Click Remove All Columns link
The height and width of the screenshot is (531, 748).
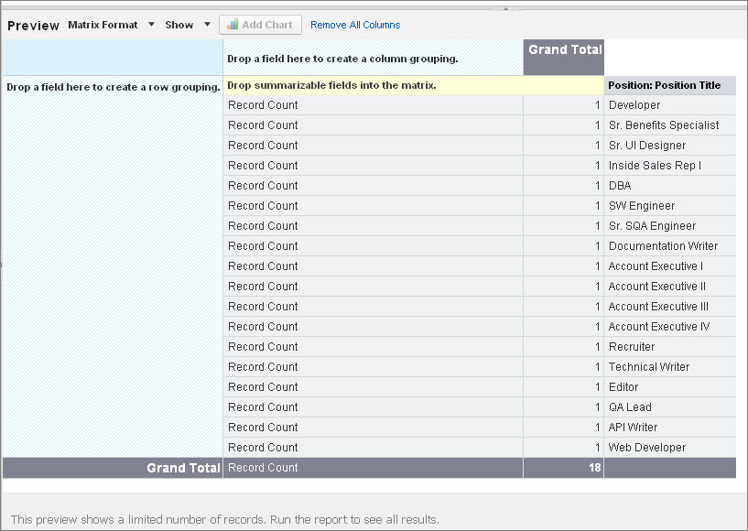355,25
